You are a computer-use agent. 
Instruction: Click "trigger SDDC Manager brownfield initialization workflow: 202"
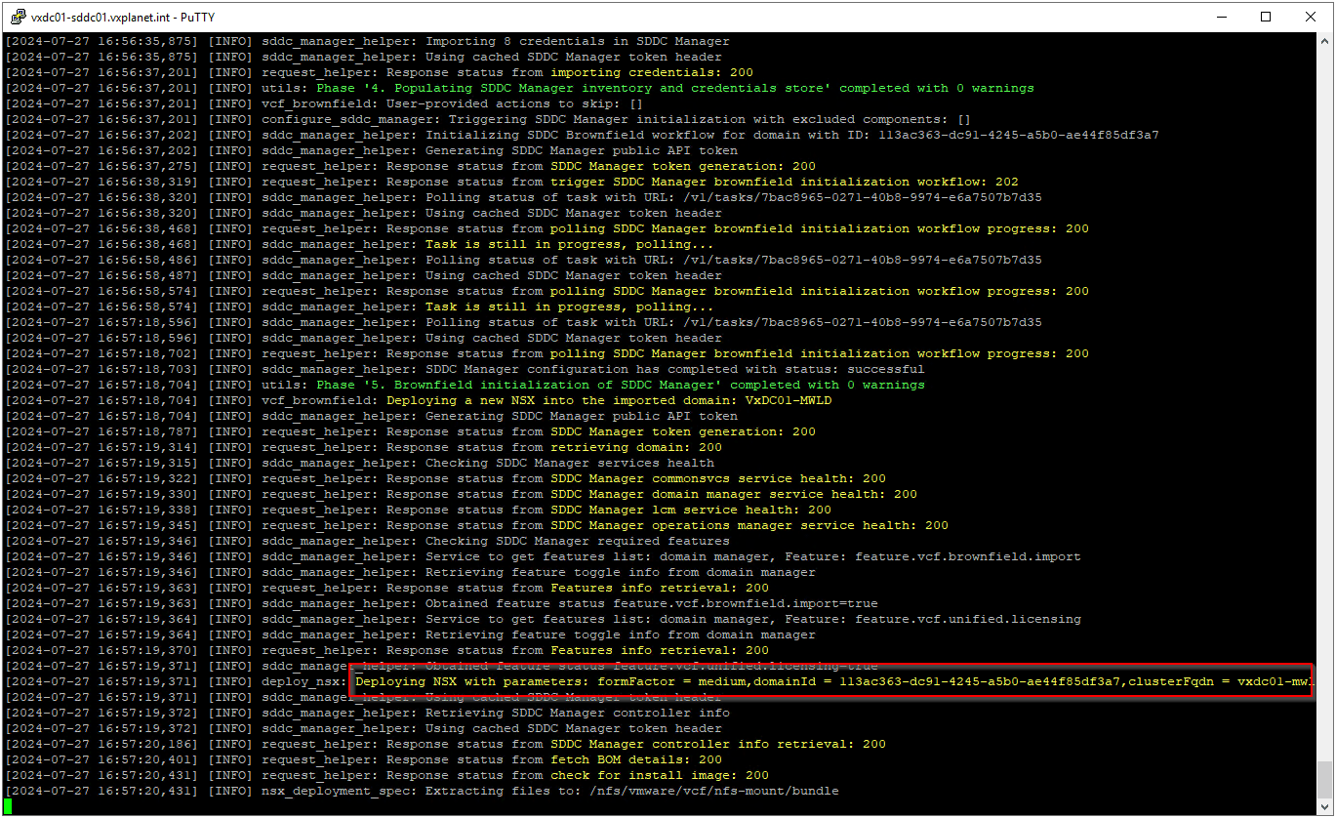(785, 182)
